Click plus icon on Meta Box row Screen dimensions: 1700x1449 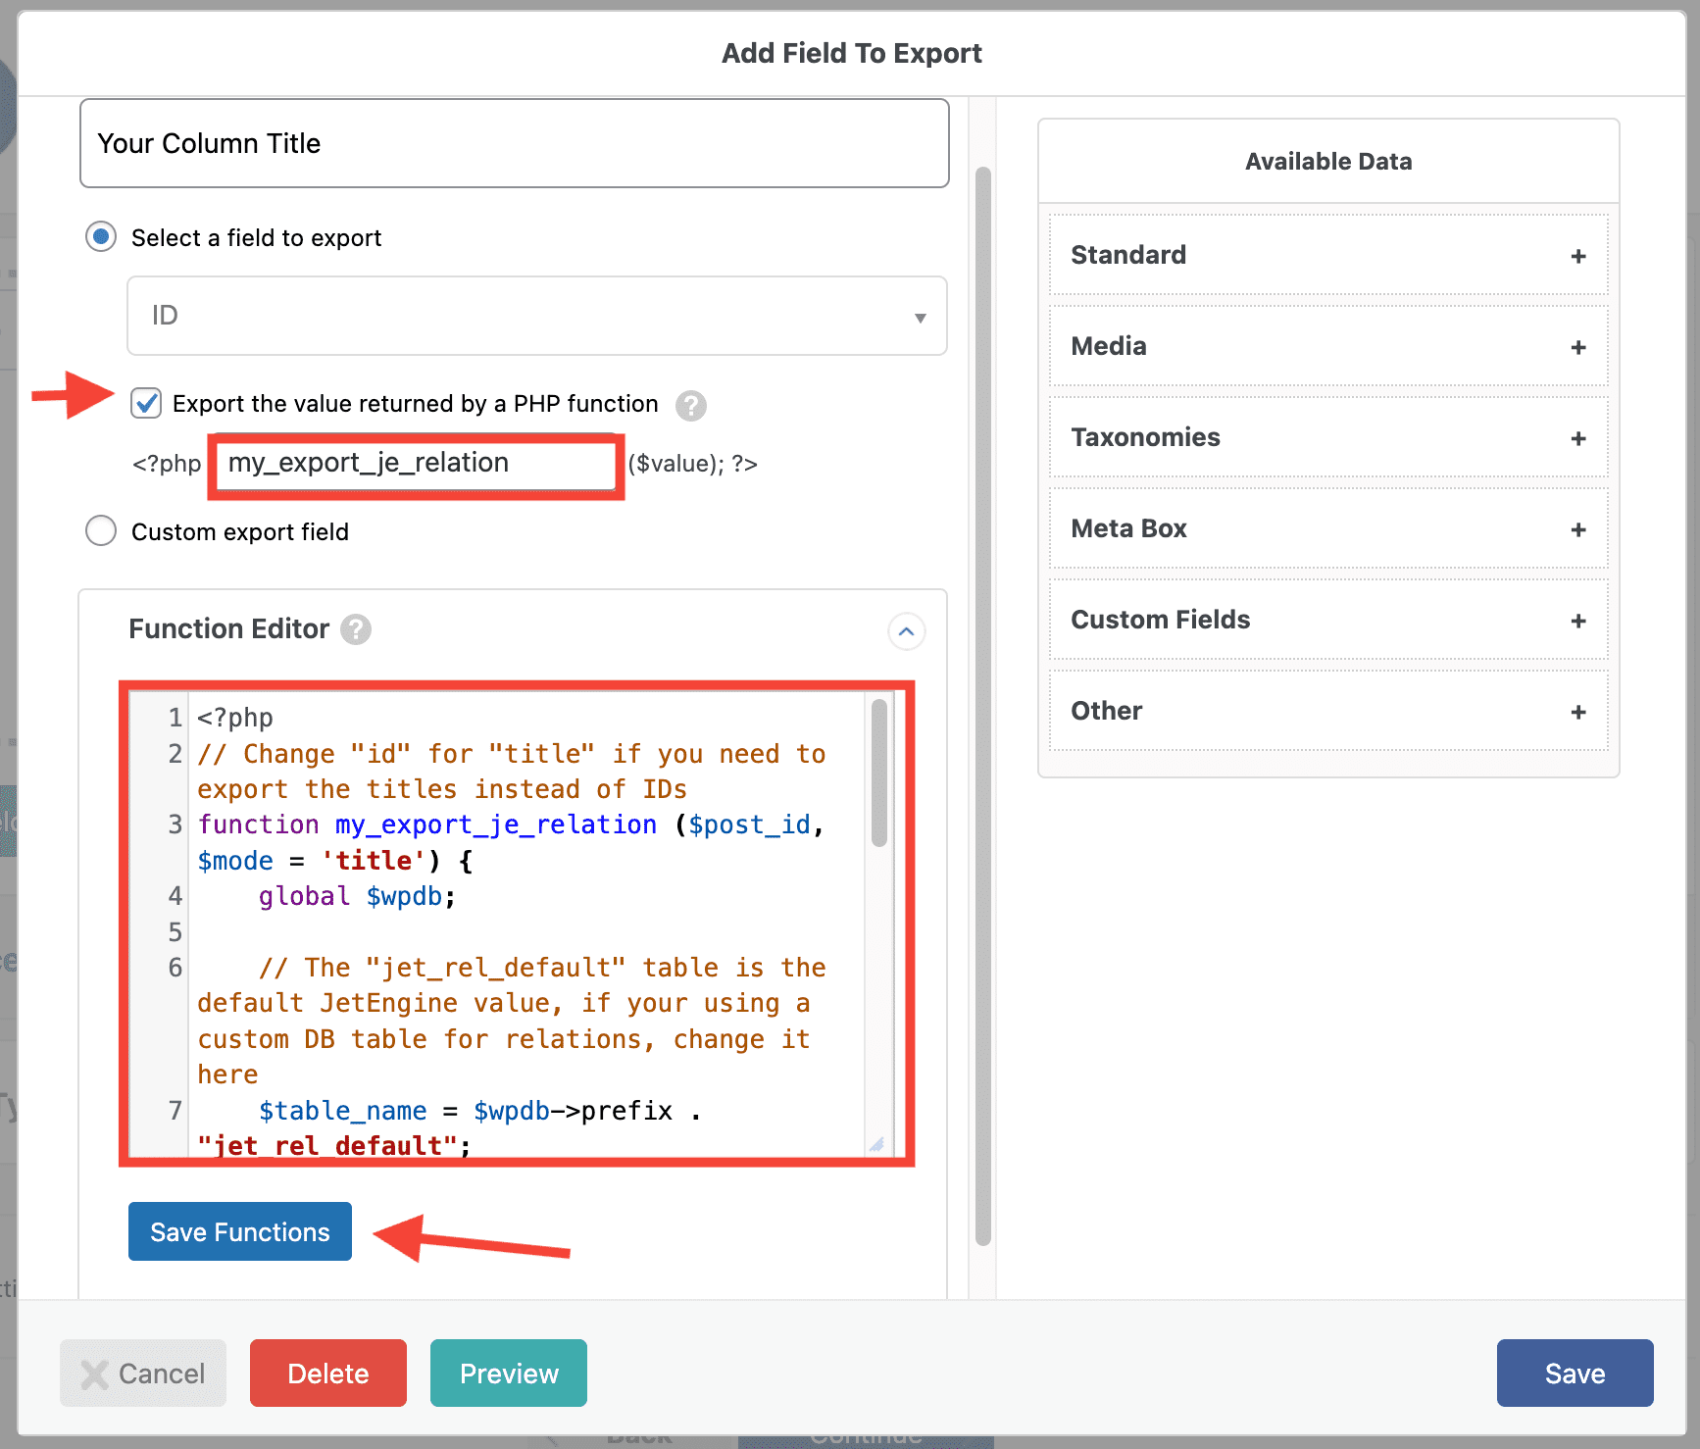(x=1577, y=529)
